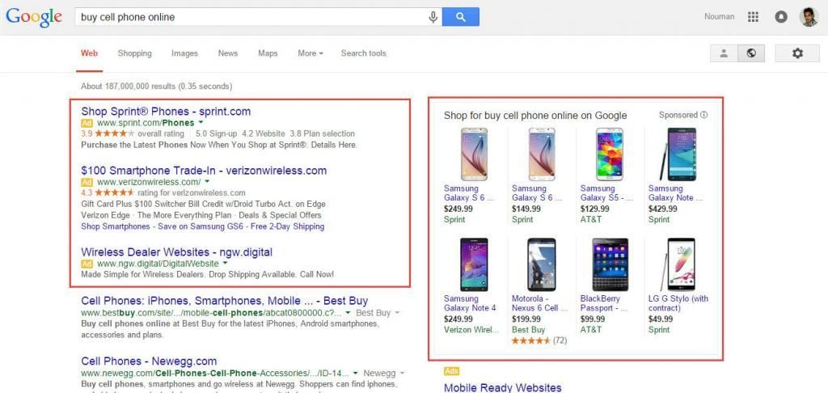Open the Shop Sprint Phones ad link
Image resolution: width=828 pixels, height=393 pixels.
click(166, 112)
